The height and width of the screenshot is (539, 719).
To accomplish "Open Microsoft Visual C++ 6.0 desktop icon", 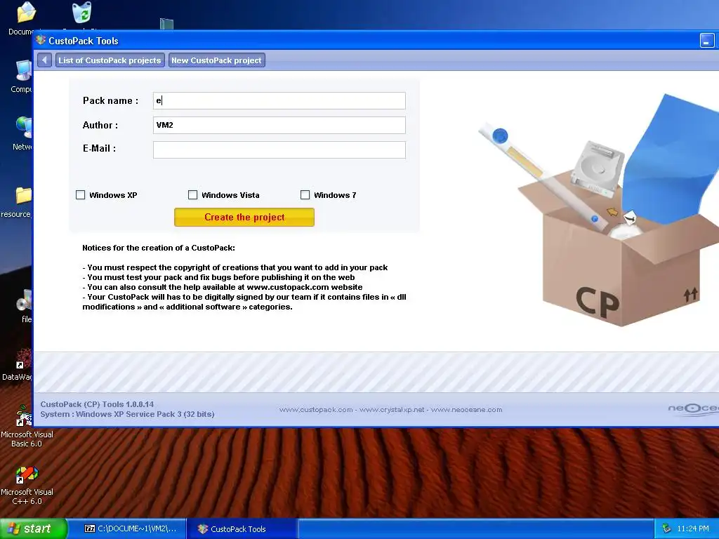I will [27, 485].
